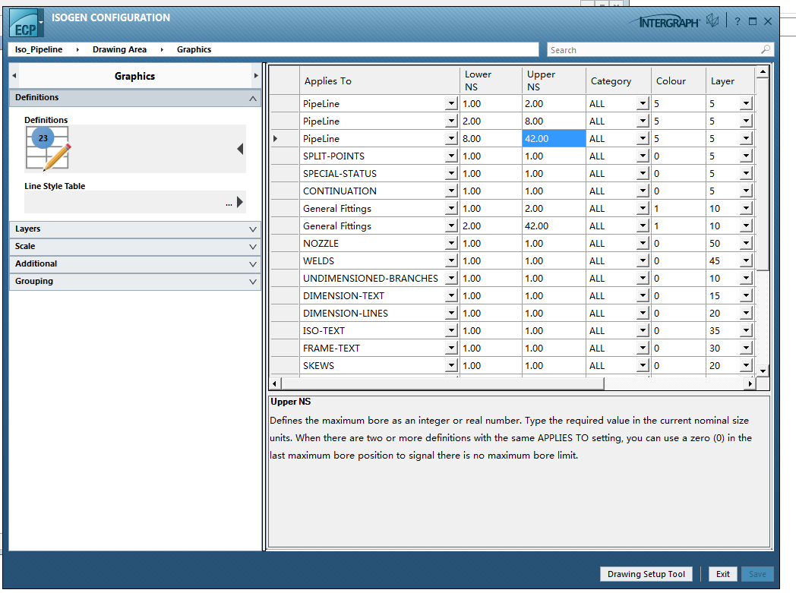Expand the Scale section
This screenshot has height=593, width=796.
[x=253, y=247]
